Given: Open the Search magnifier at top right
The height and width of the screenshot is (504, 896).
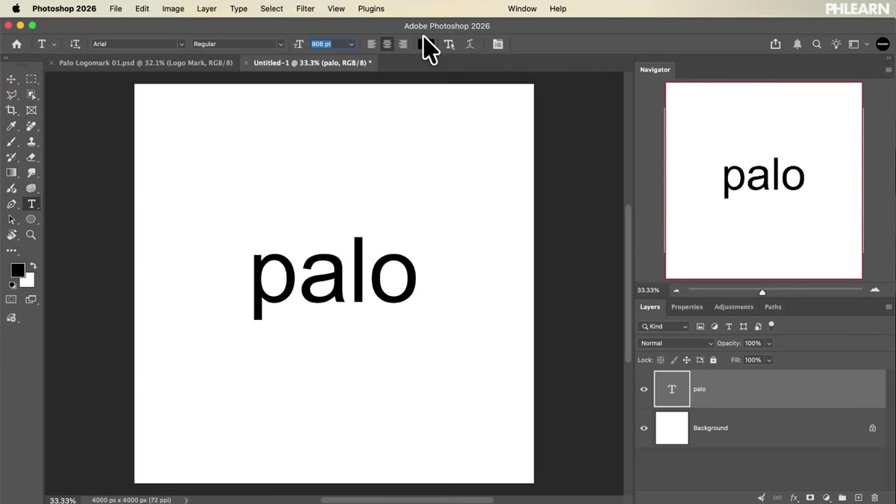Looking at the screenshot, I should [816, 44].
